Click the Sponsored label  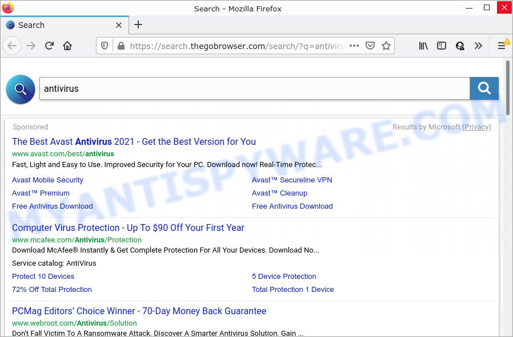tap(30, 127)
